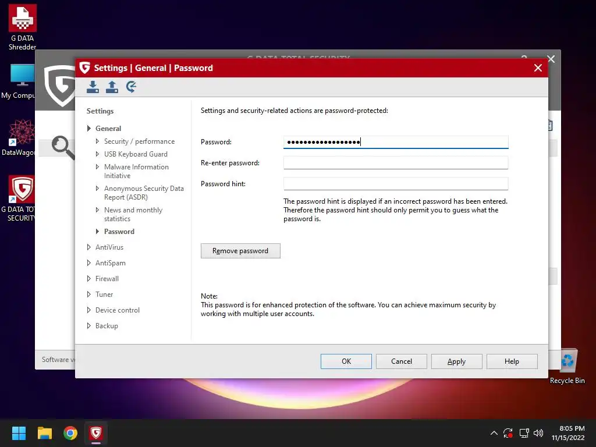This screenshot has height=447, width=596.
Task: Expand the Security / performance arrow
Action: pyautogui.click(x=97, y=141)
